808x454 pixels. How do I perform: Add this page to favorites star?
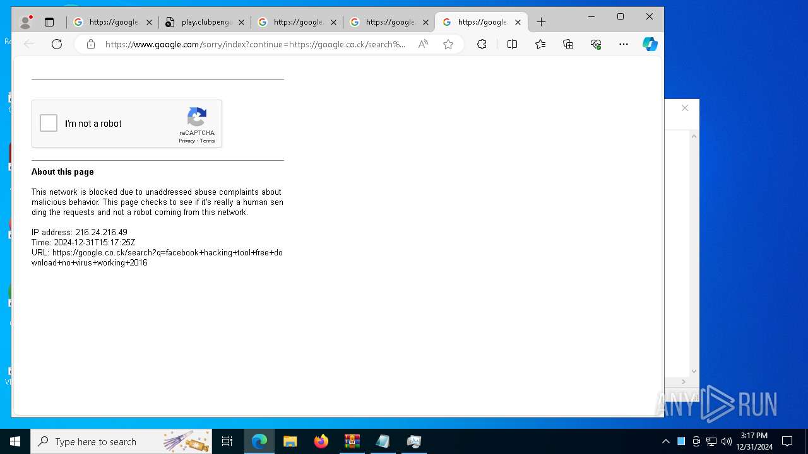pos(448,44)
